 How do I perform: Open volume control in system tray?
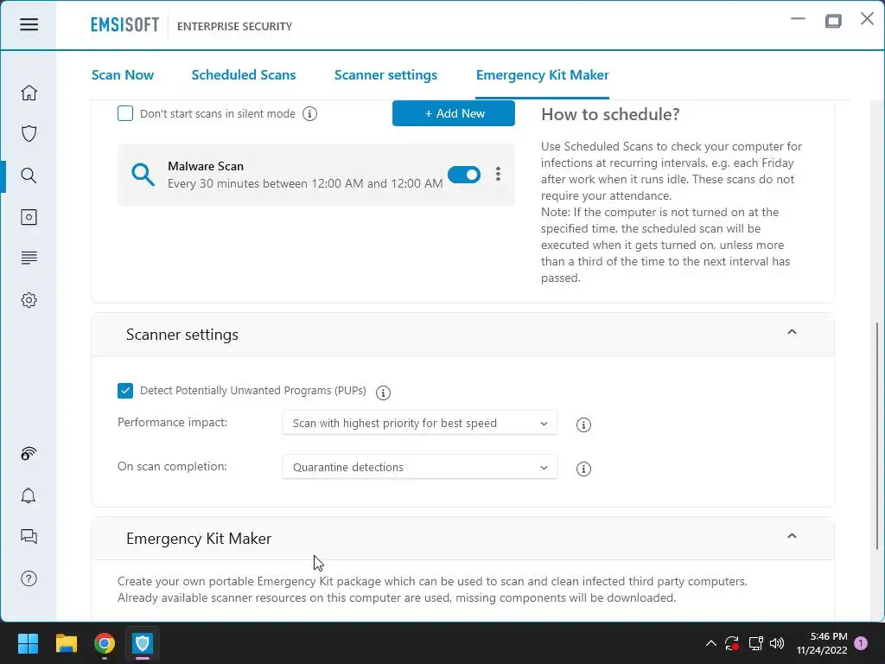point(777,643)
